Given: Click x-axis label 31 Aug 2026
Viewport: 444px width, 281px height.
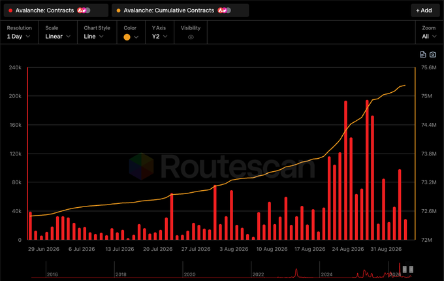Looking at the screenshot, I should point(386,249).
